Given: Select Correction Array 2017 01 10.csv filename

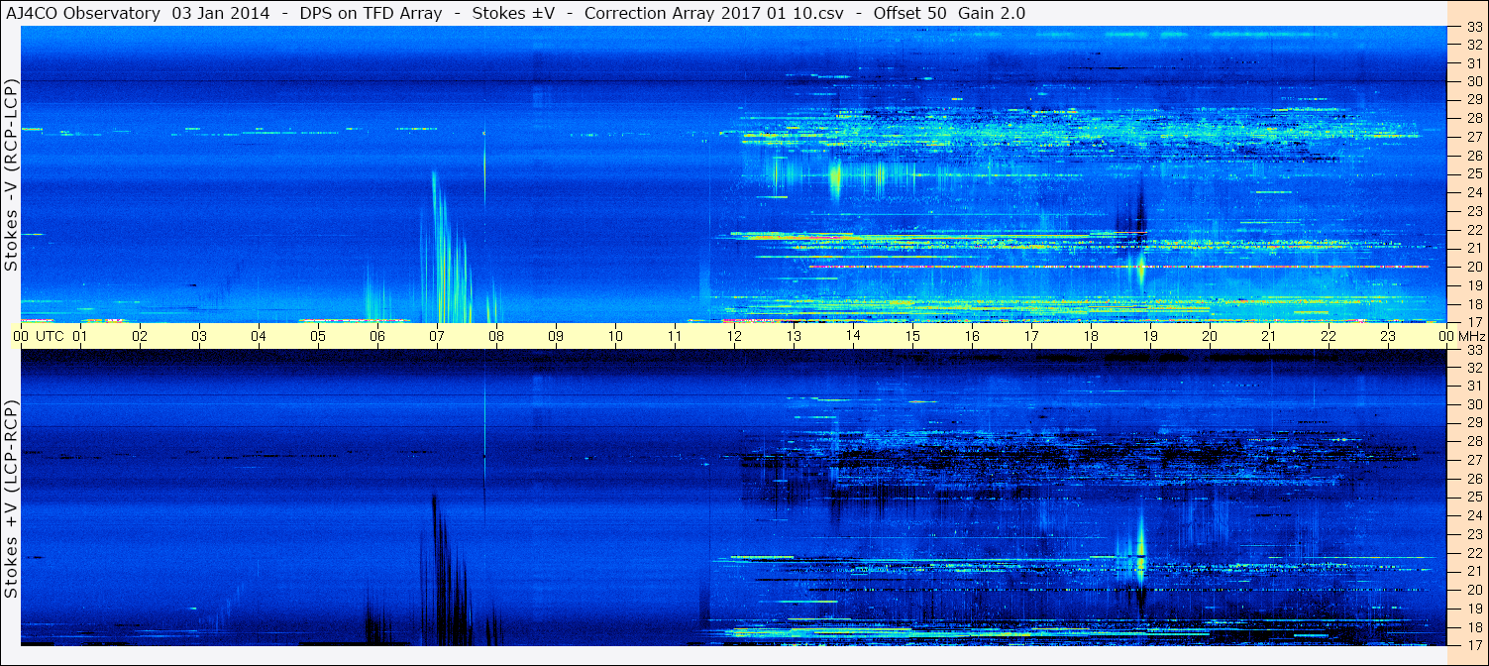Looking at the screenshot, I should pos(712,13).
